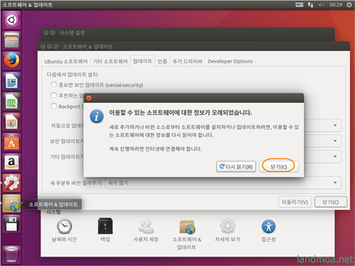The width and height of the screenshot is (355, 266).
Task: Switch to Ubuntu 소프트웨어 tab
Action: coord(66,62)
